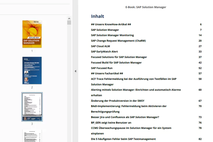Click page number 33 in contents
The height and width of the screenshot is (142, 213).
[x=200, y=52]
